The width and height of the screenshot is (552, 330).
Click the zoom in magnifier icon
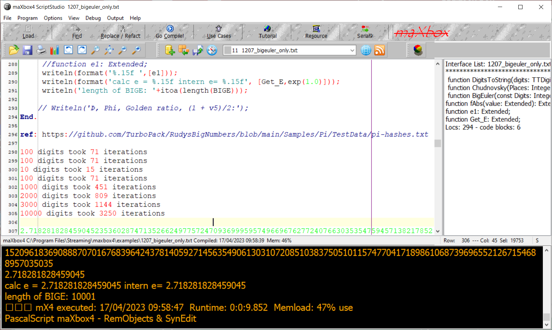coord(136,50)
